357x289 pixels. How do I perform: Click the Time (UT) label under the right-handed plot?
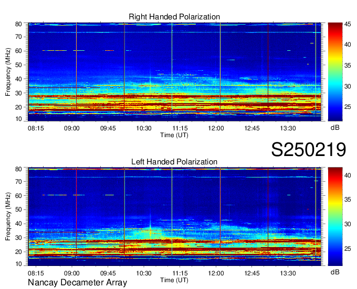tap(174, 135)
